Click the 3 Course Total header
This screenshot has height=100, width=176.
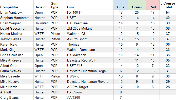click(168, 5)
